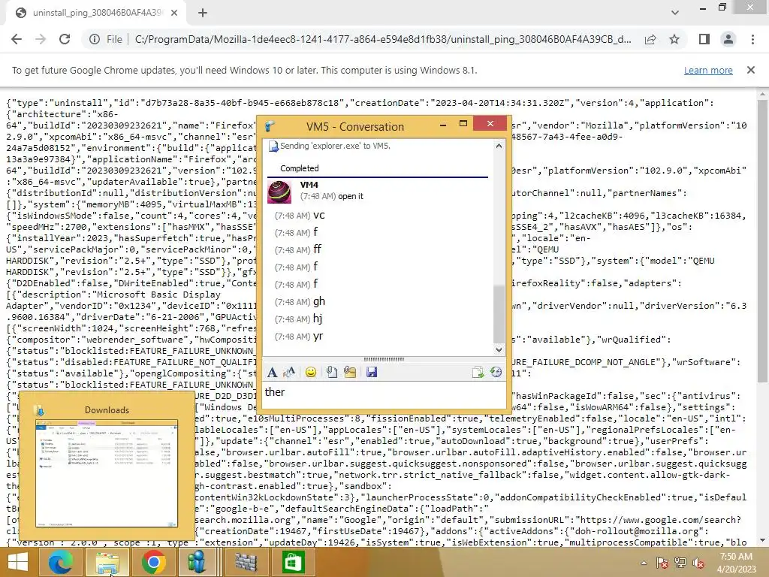Click 'VM4' sender name in conversation
769x577 pixels.
tap(309, 185)
